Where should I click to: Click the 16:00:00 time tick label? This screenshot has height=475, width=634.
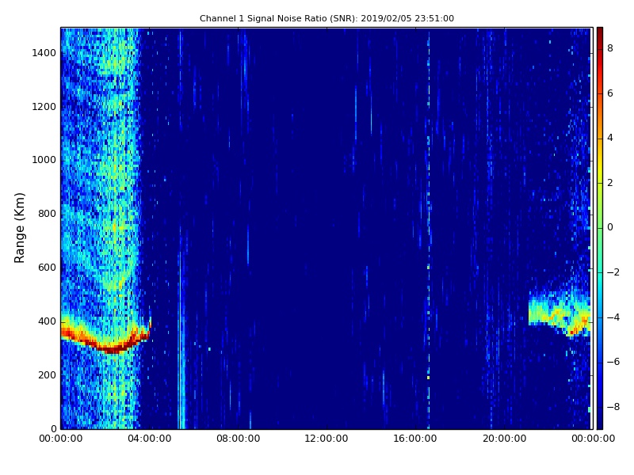(415, 439)
